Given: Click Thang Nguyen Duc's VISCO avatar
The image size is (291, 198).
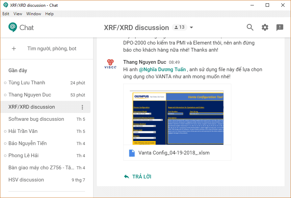Looking at the screenshot, I should click(x=110, y=64).
